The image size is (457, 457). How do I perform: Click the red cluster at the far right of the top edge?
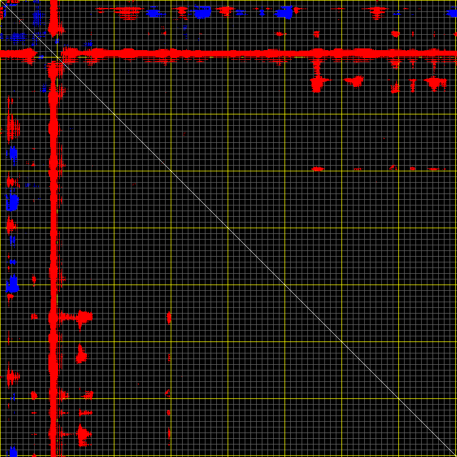(377, 11)
